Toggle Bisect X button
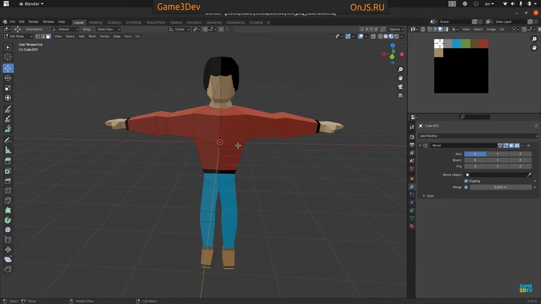The image size is (541, 304). tap(475, 160)
